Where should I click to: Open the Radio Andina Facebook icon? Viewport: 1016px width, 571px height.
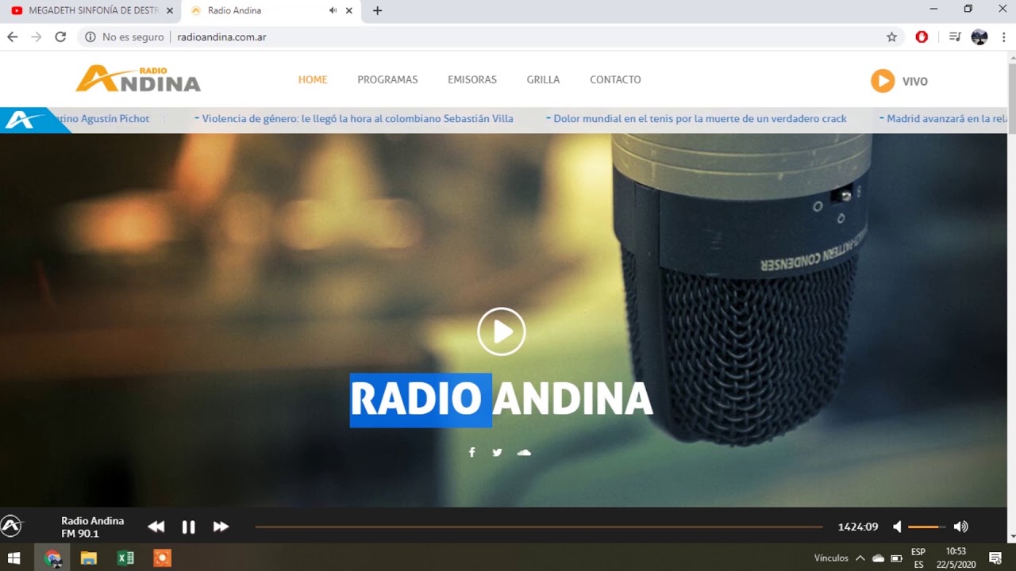pyautogui.click(x=471, y=452)
